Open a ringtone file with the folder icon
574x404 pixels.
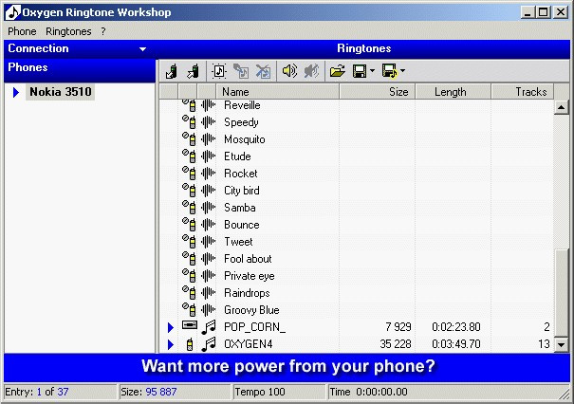(x=337, y=70)
